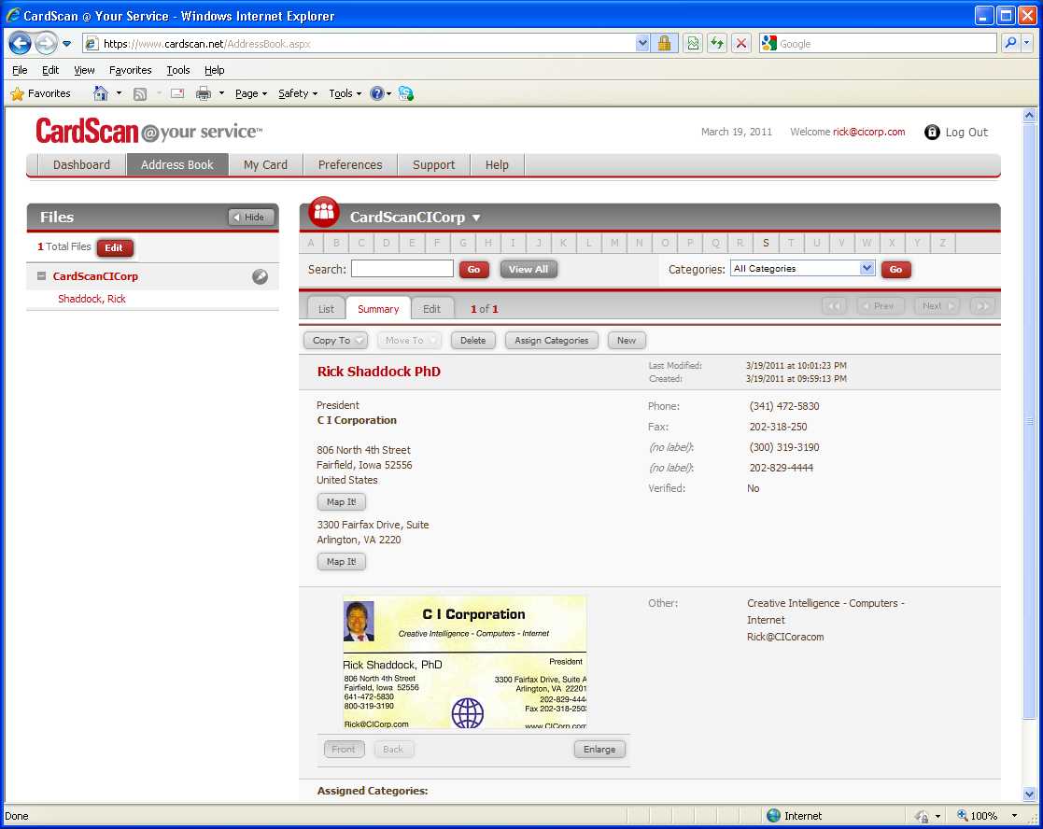Switch to the List view tab
Screen dimensions: 1043x829
[x=326, y=309]
